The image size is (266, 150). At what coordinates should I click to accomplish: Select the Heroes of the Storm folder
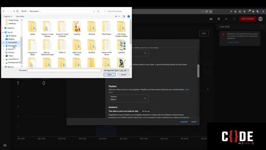click(x=106, y=47)
